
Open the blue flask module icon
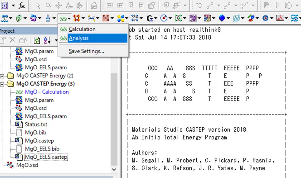point(48,18)
